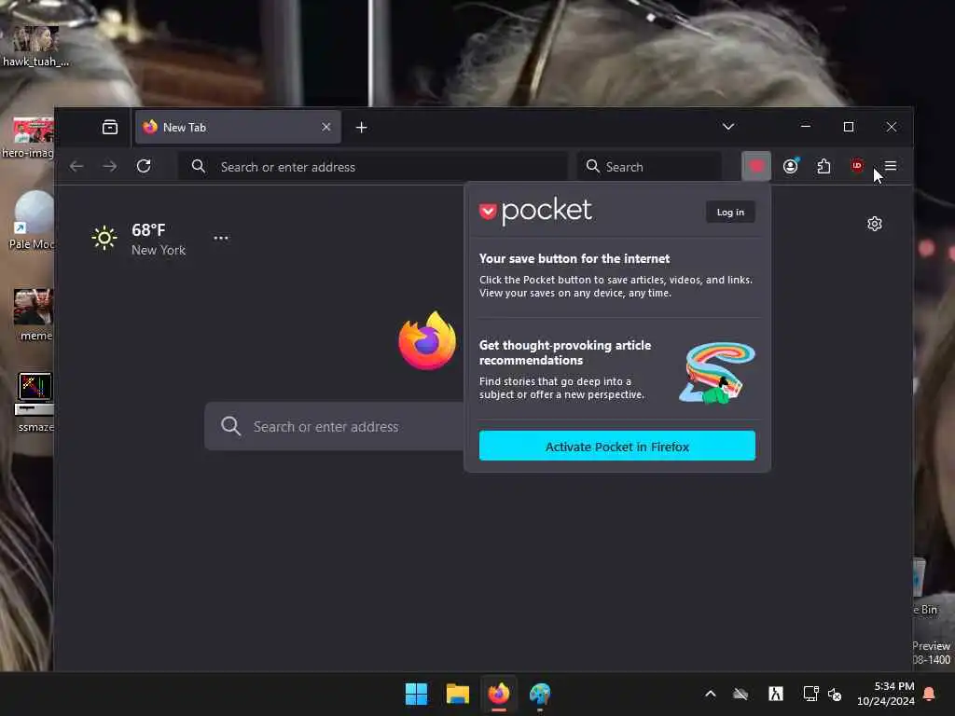
Task: Open the new tab personalize gear
Action: pos(875,224)
